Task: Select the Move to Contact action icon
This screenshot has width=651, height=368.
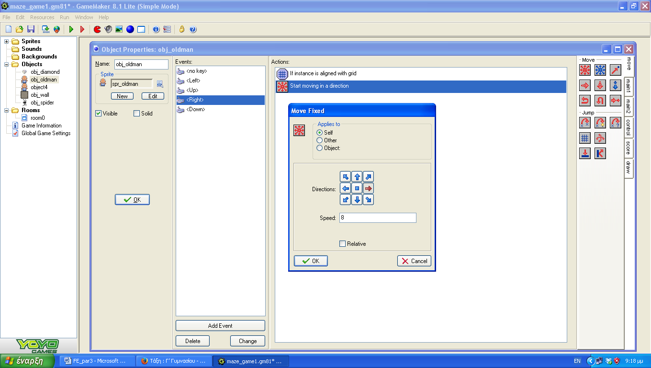Action: tap(585, 153)
